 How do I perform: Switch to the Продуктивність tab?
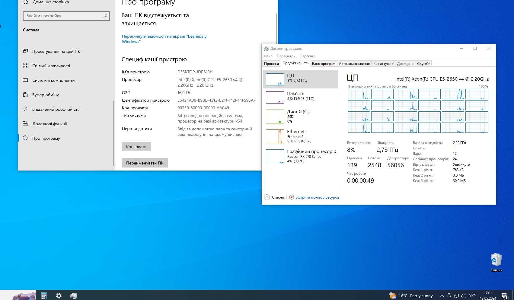pos(295,63)
